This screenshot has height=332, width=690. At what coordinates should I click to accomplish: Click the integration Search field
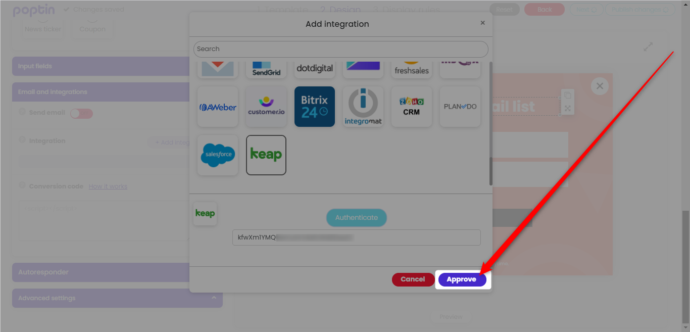tap(341, 49)
